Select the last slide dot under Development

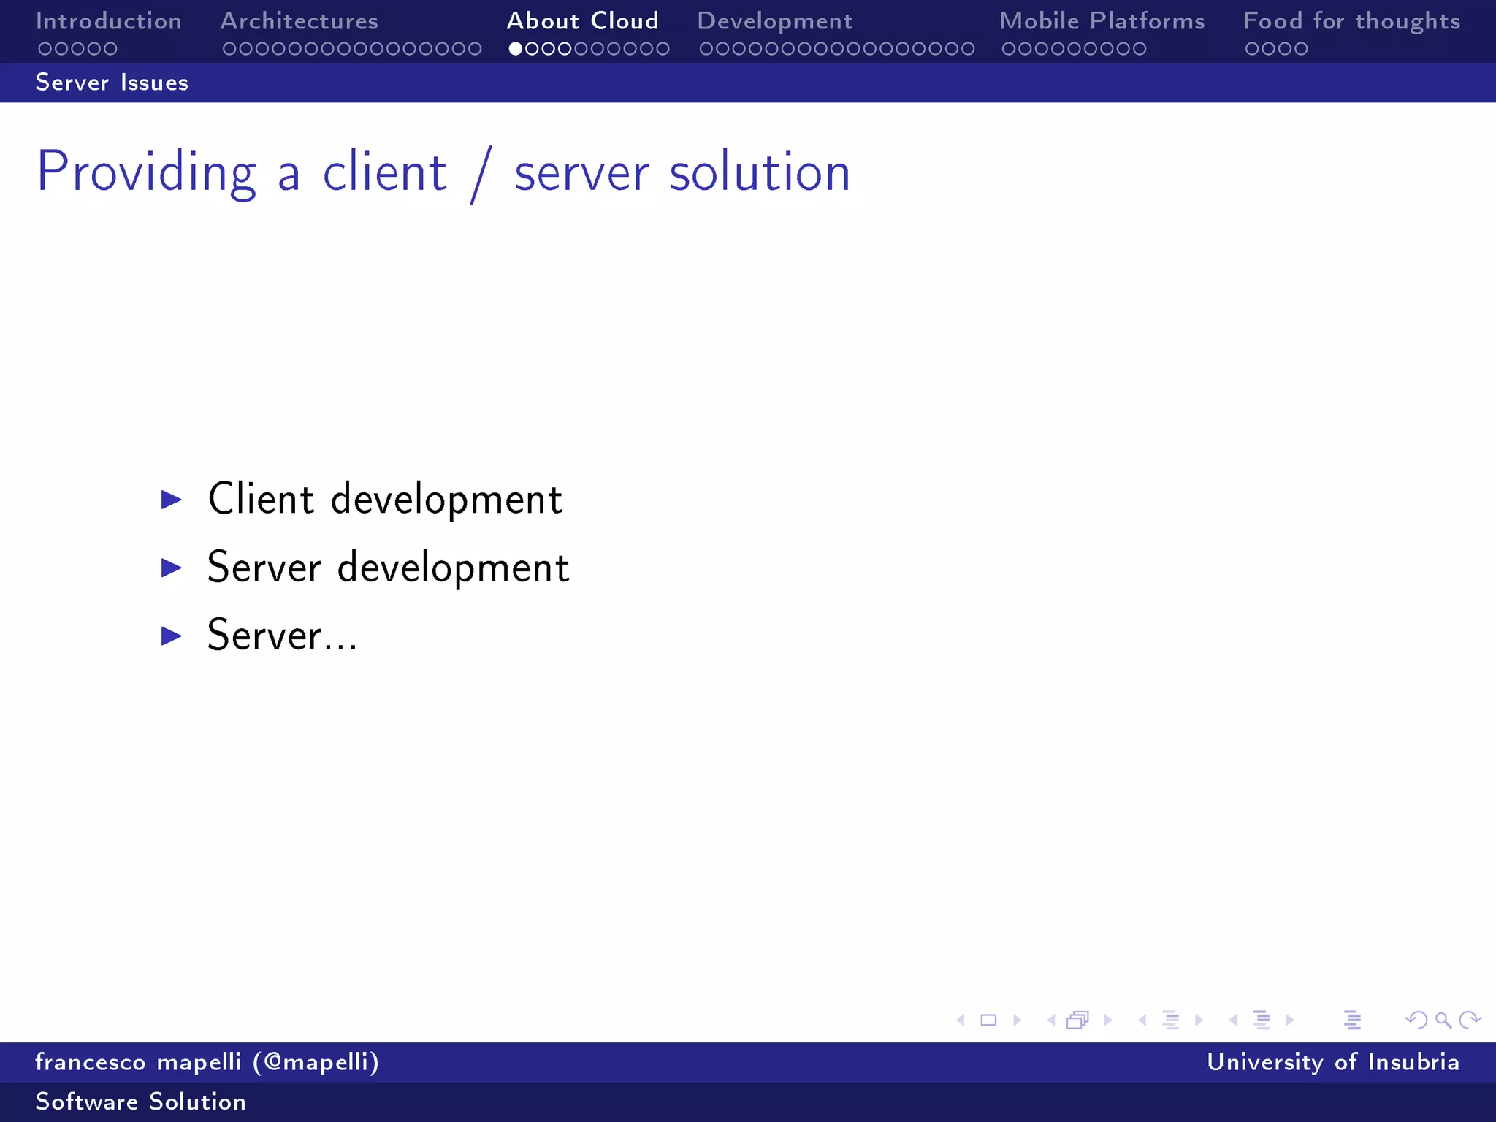click(x=968, y=49)
